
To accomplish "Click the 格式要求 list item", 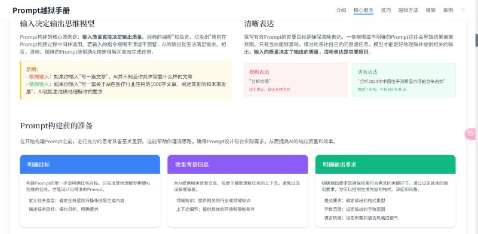I will [354, 201].
